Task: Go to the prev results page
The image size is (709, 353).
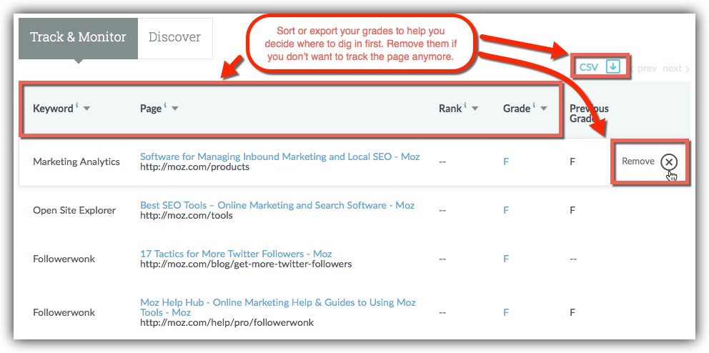Action: click(643, 69)
